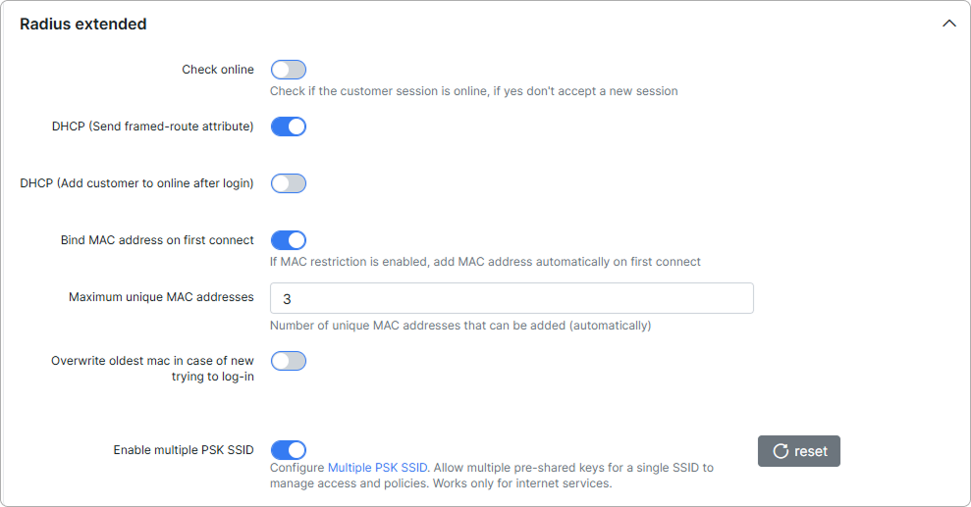971x507 pixels.
Task: Turn off Enable multiple PSK SSID switch
Action: pyautogui.click(x=289, y=450)
